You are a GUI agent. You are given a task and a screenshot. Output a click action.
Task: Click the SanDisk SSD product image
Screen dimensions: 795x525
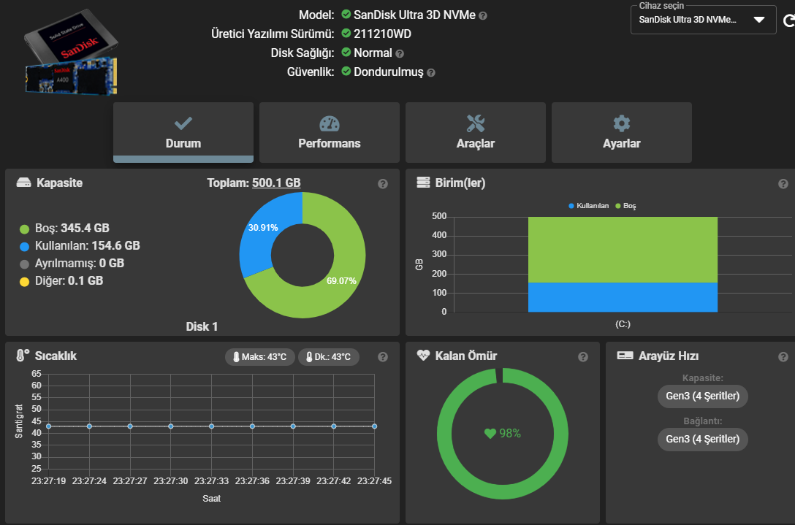tap(71, 52)
